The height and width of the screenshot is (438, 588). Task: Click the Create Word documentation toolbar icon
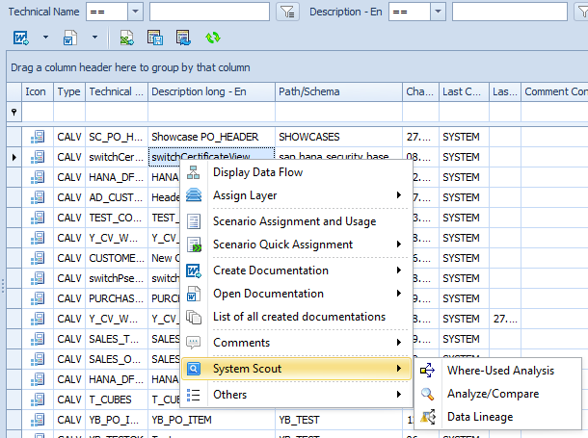(x=21, y=38)
